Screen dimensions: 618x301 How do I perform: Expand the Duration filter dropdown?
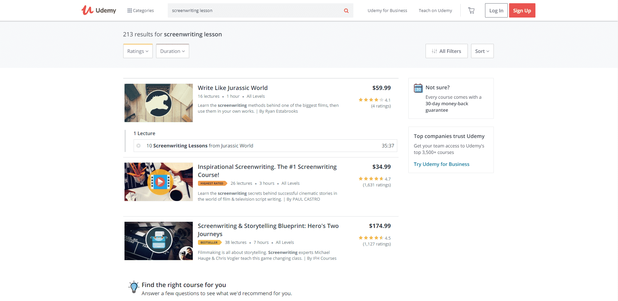point(172,51)
